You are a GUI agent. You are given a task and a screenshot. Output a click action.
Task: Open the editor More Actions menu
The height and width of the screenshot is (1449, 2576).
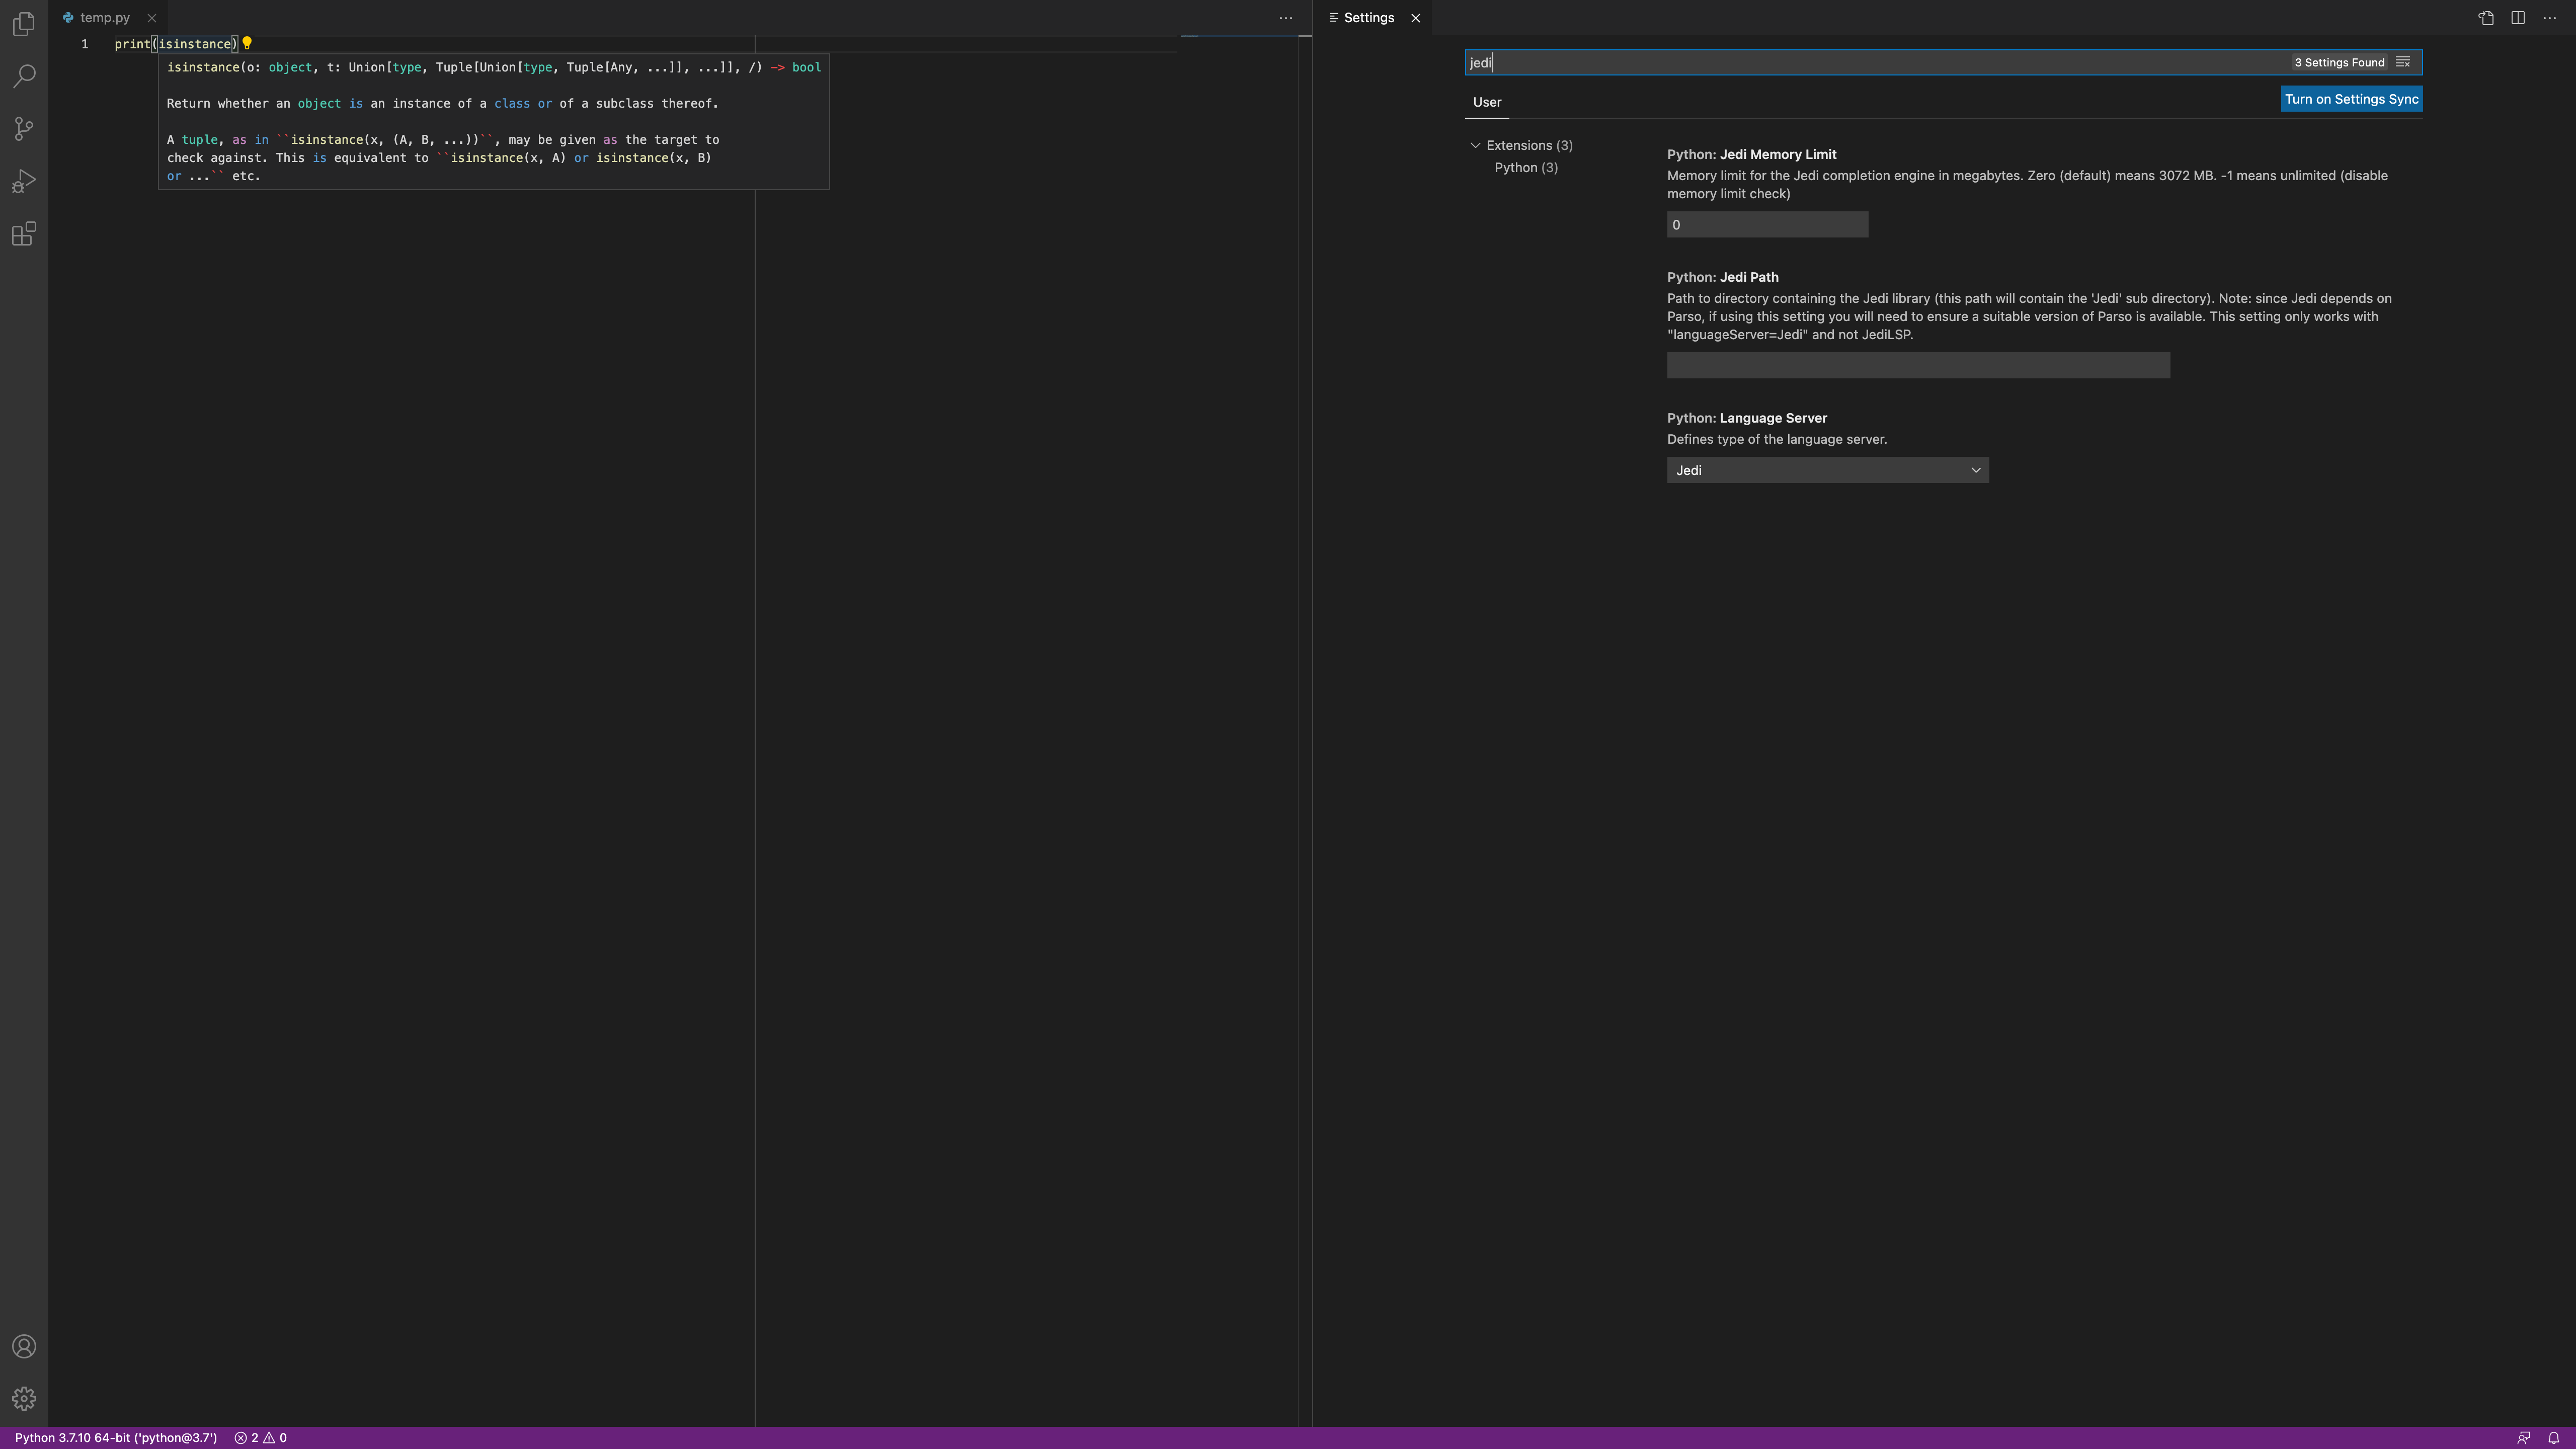pyautogui.click(x=1286, y=17)
